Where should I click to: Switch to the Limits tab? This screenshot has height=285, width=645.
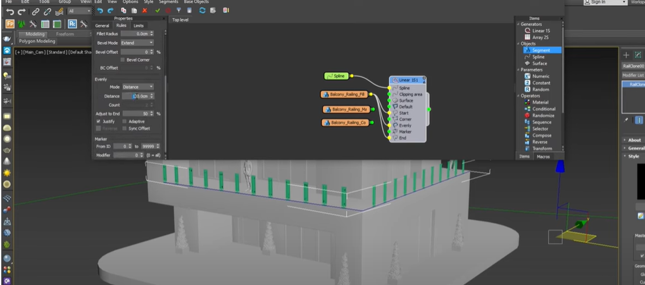[138, 25]
